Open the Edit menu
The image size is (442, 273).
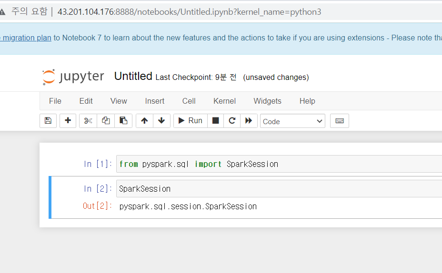[86, 101]
